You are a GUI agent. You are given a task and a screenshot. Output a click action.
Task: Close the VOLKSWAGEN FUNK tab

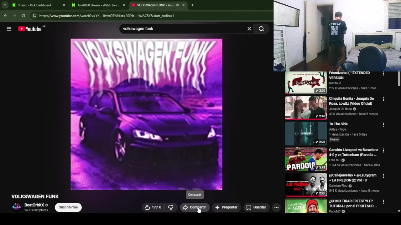pyautogui.click(x=183, y=5)
